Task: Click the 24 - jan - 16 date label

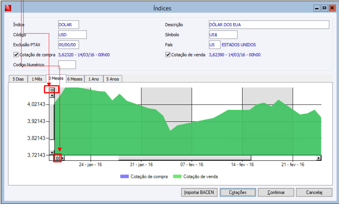Action: click(90, 165)
